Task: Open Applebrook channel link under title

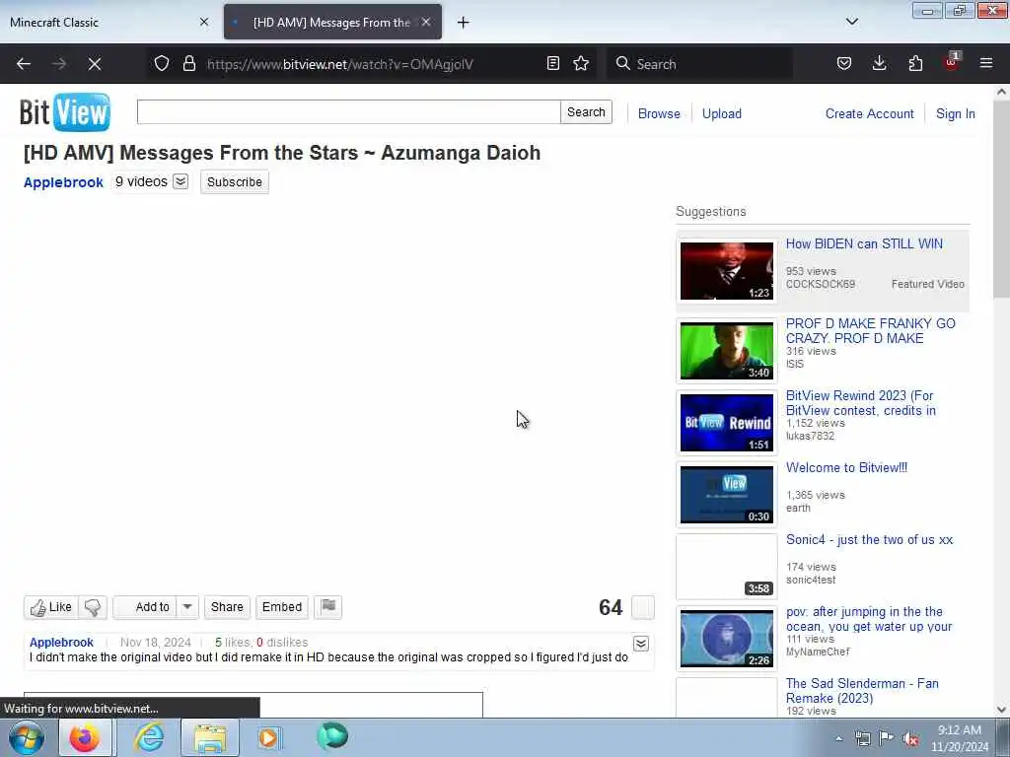Action: click(63, 182)
